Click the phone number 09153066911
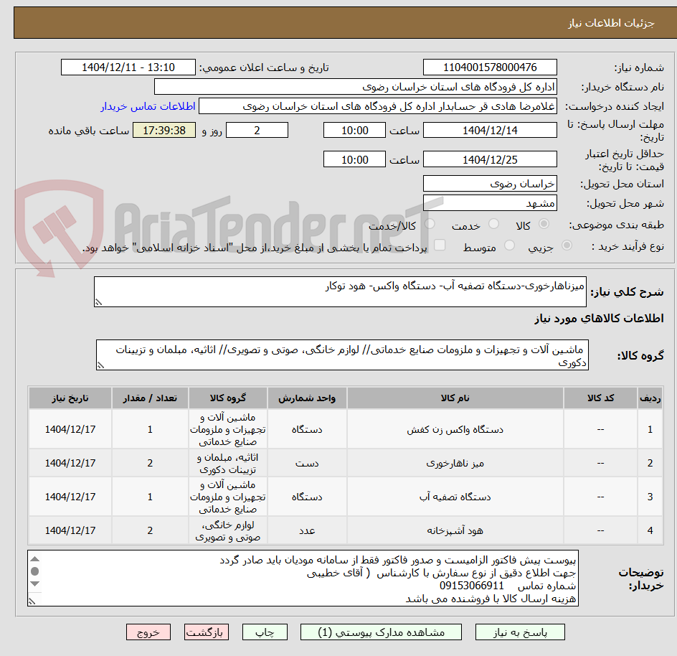This screenshot has width=677, height=656. point(471,586)
